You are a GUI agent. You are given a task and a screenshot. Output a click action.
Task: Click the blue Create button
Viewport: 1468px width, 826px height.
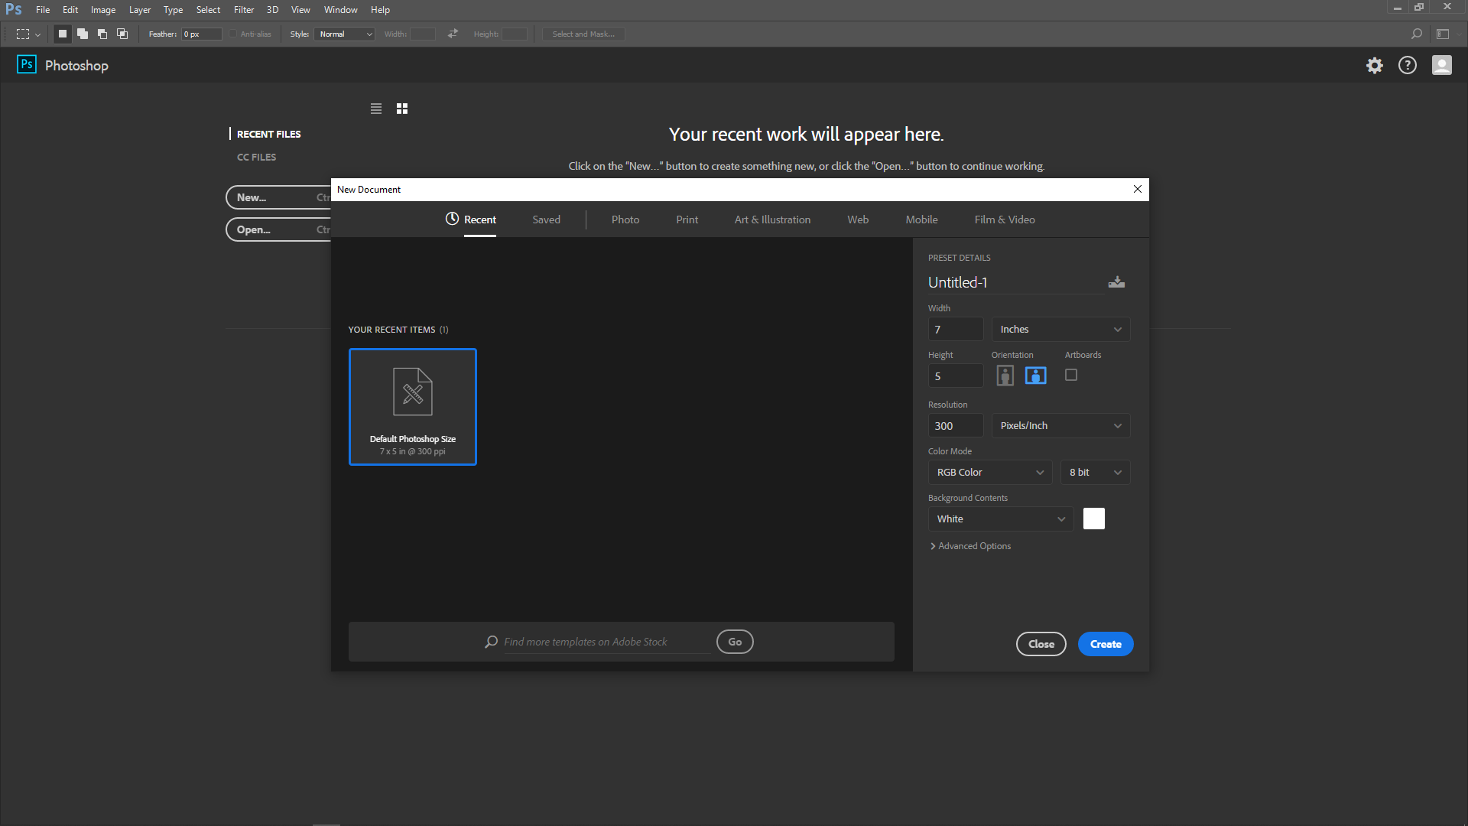(1105, 644)
